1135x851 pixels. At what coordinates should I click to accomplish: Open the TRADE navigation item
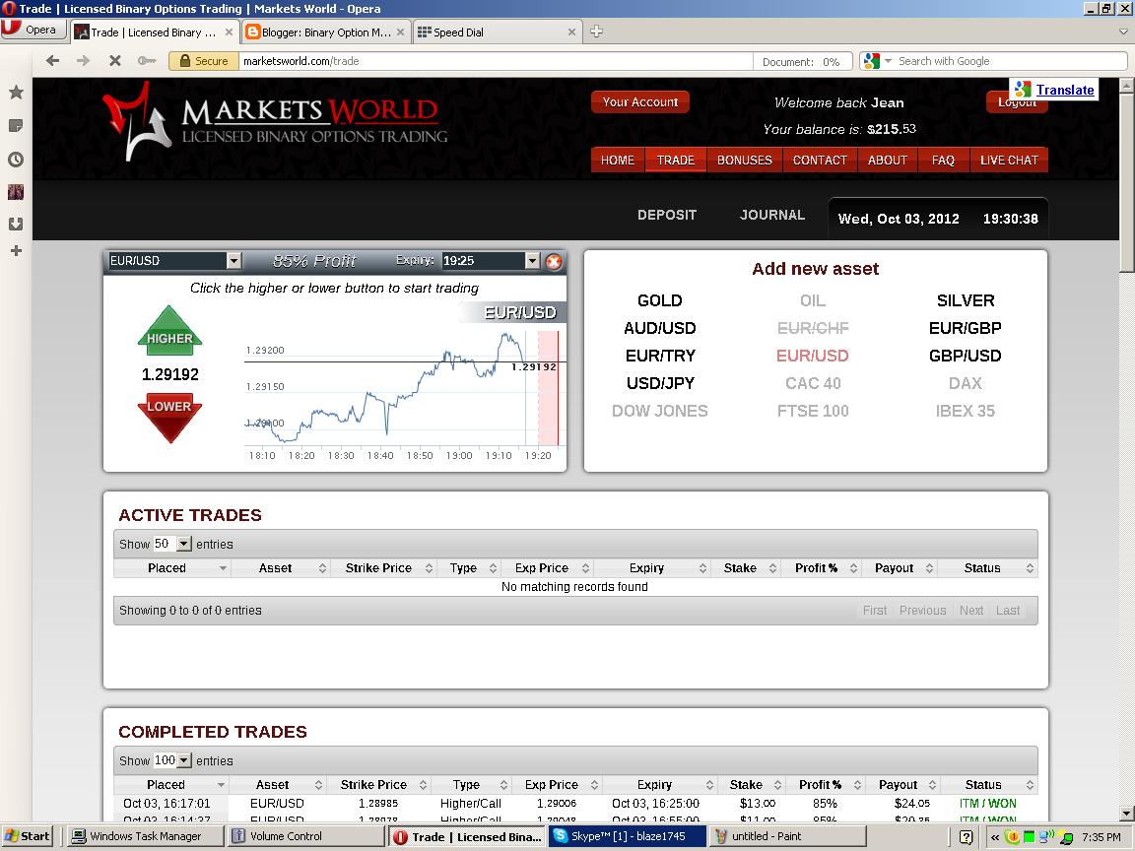click(675, 160)
